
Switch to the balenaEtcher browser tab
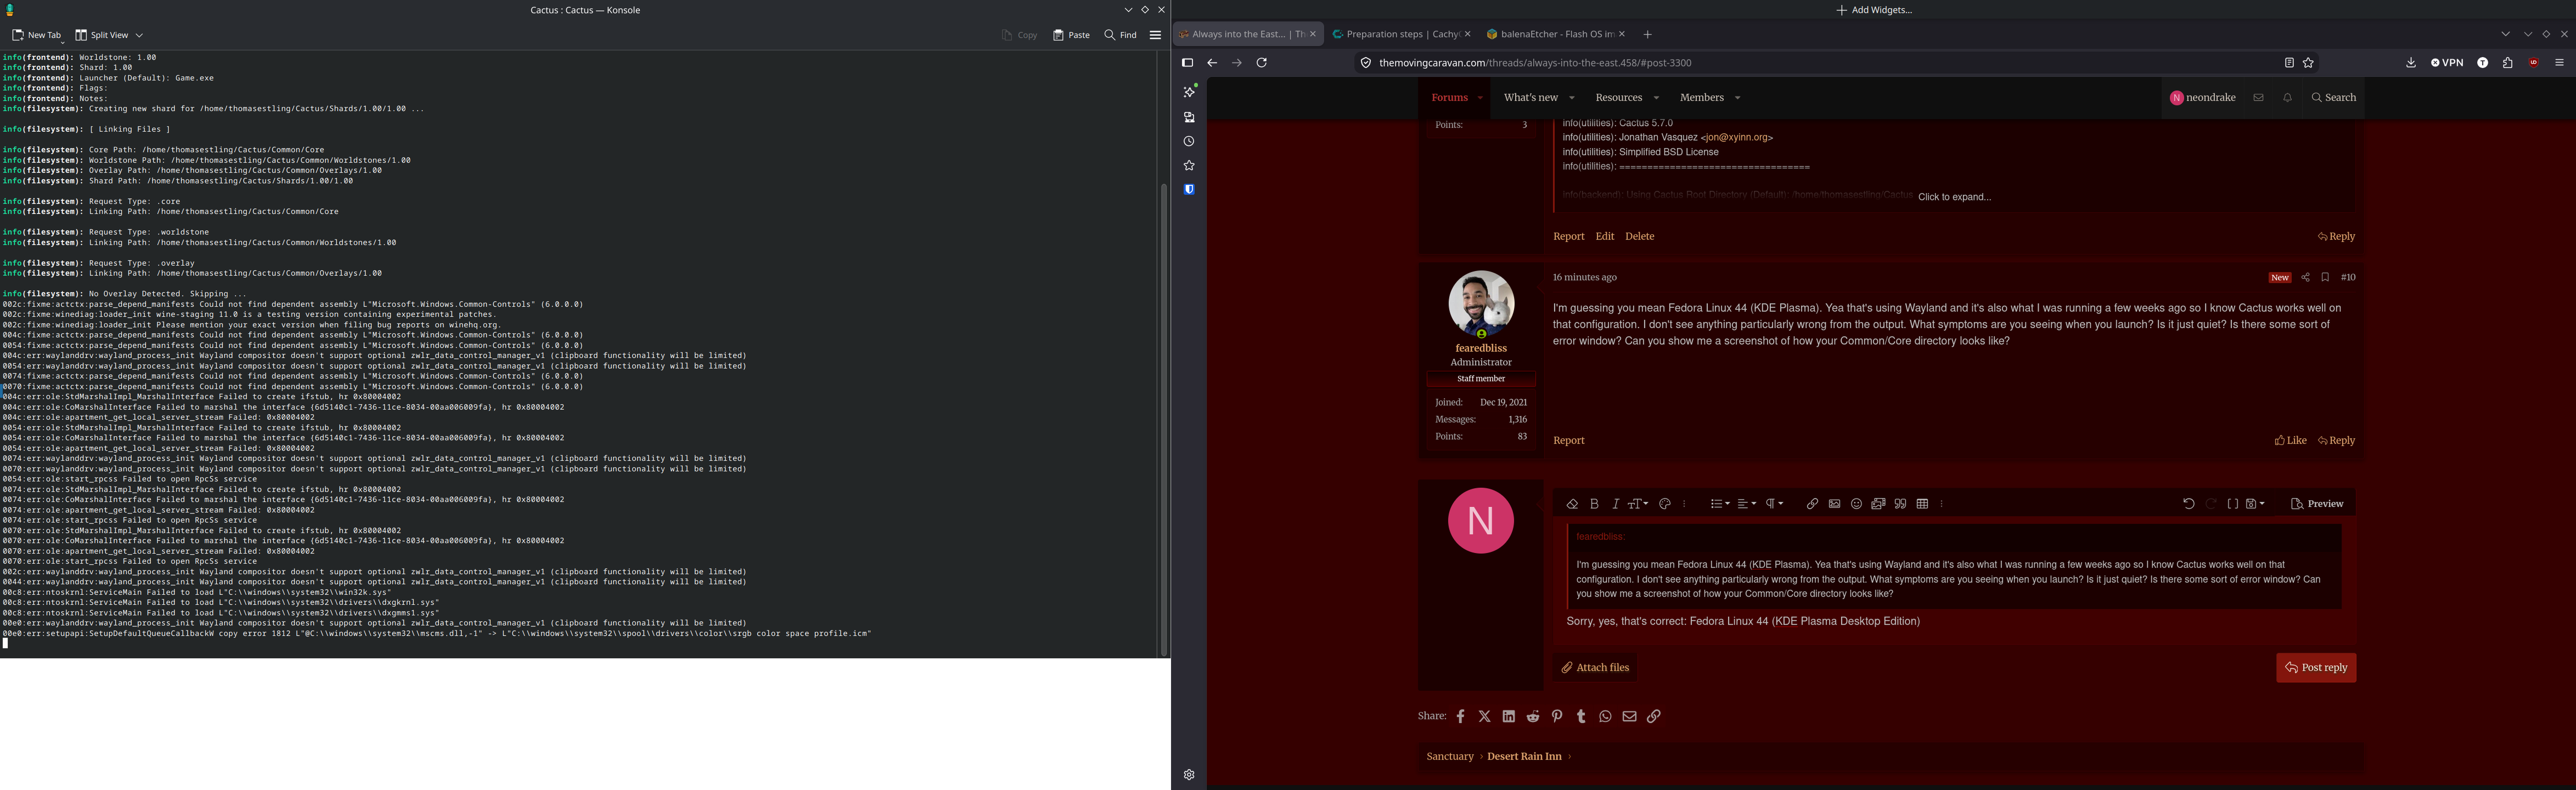click(x=1555, y=34)
